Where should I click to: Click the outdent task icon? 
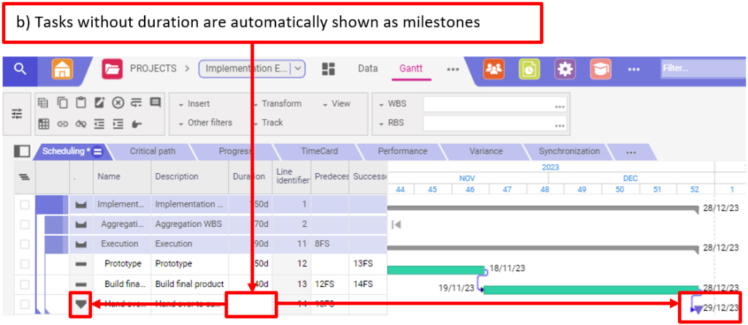pyautogui.click(x=99, y=123)
